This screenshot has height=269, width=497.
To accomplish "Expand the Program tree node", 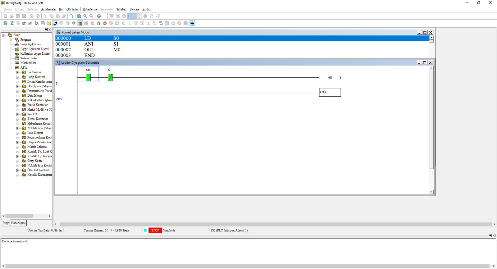I will click(10, 40).
